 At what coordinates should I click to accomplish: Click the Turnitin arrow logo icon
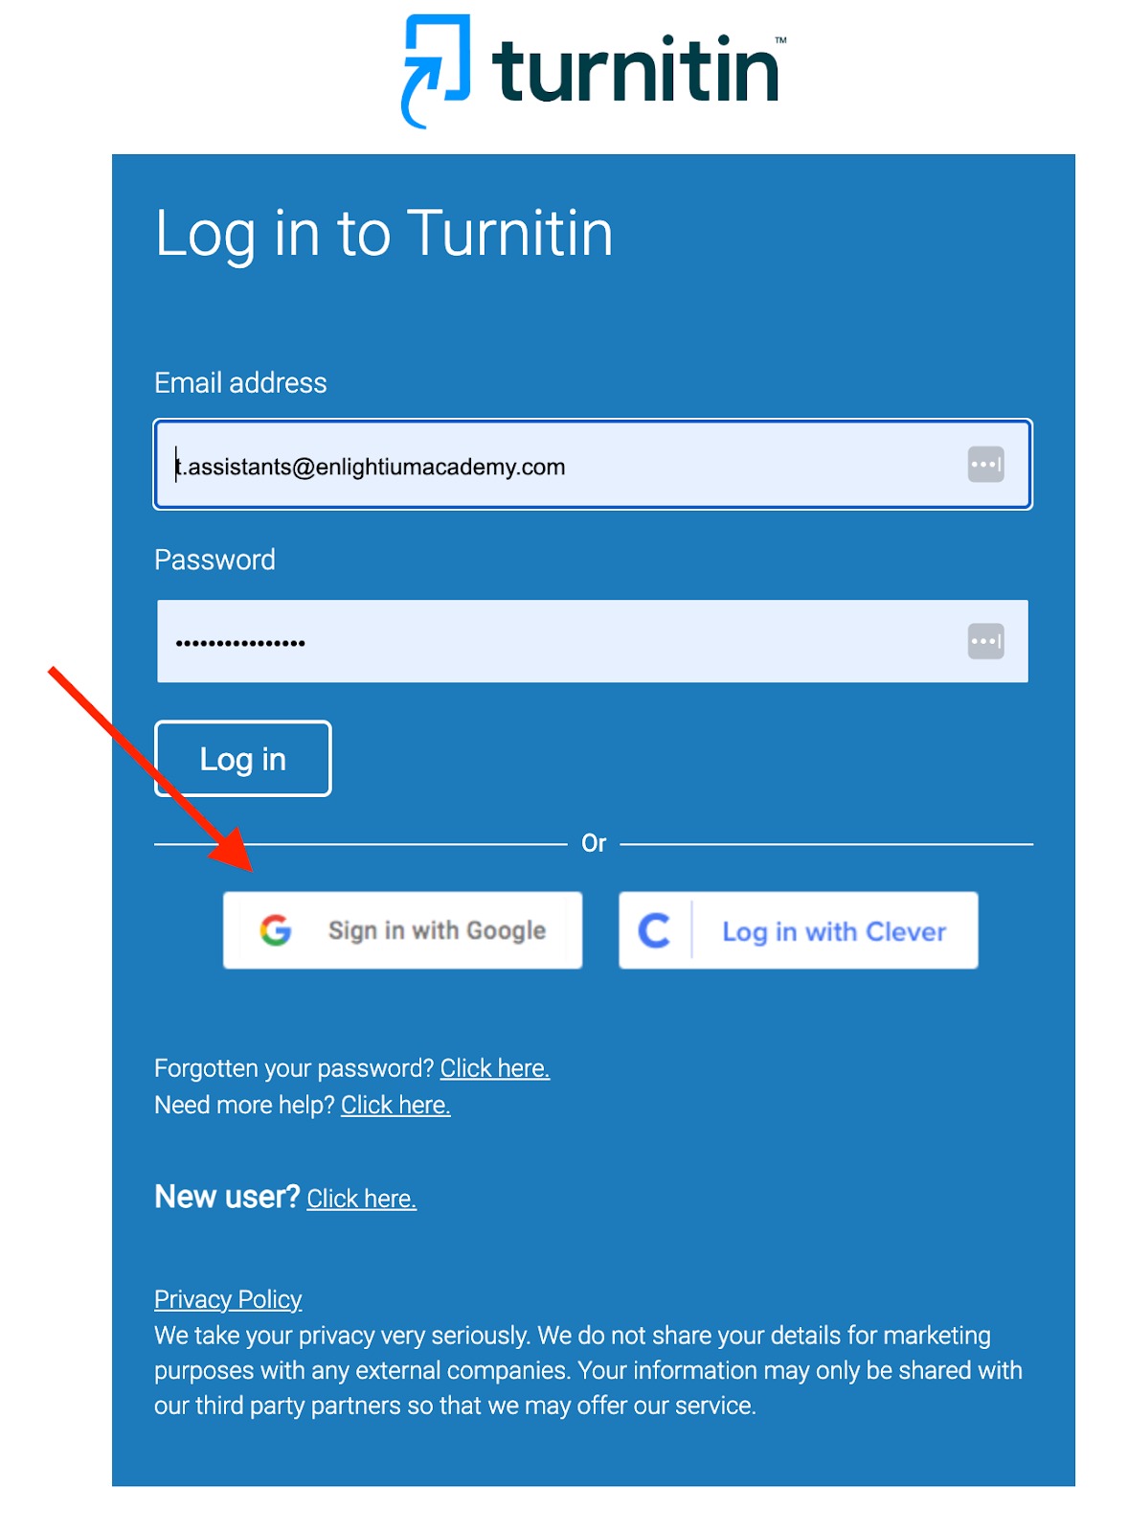coord(436,71)
